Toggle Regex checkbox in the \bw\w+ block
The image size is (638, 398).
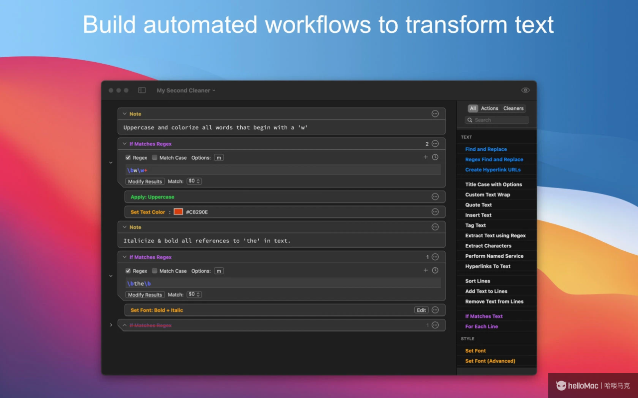(128, 157)
